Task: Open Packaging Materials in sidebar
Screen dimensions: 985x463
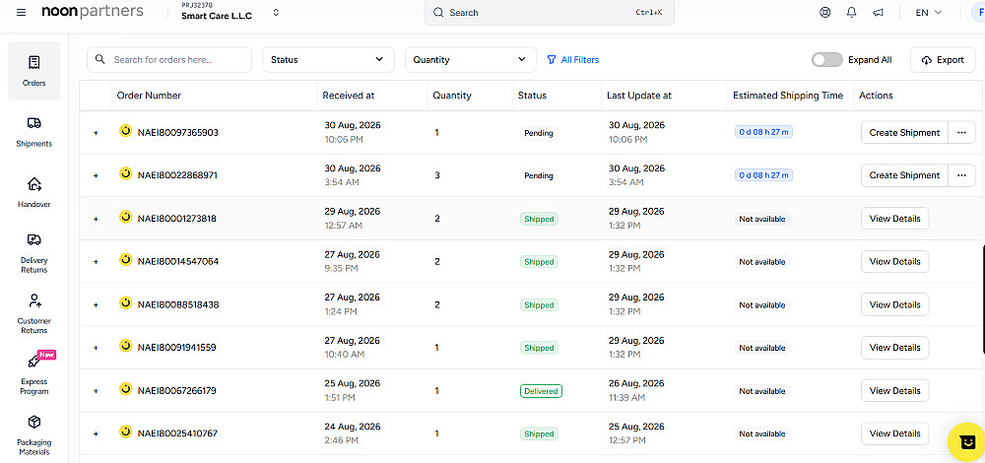Action: 33,435
